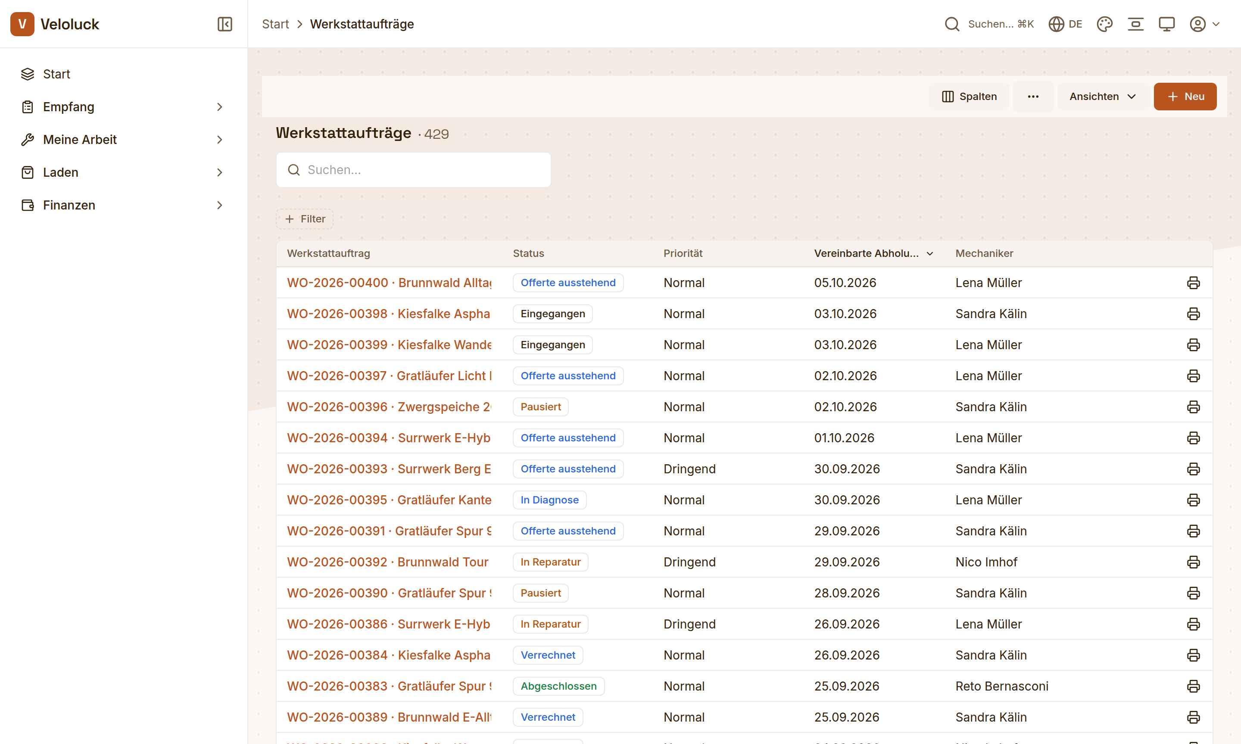The width and height of the screenshot is (1241, 744).
Task: Click the layout density icon
Action: pos(1135,24)
